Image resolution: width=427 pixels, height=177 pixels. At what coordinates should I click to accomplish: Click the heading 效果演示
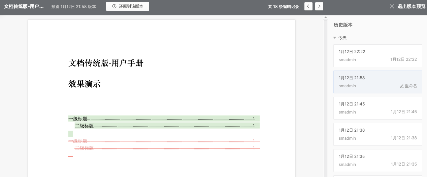85,84
